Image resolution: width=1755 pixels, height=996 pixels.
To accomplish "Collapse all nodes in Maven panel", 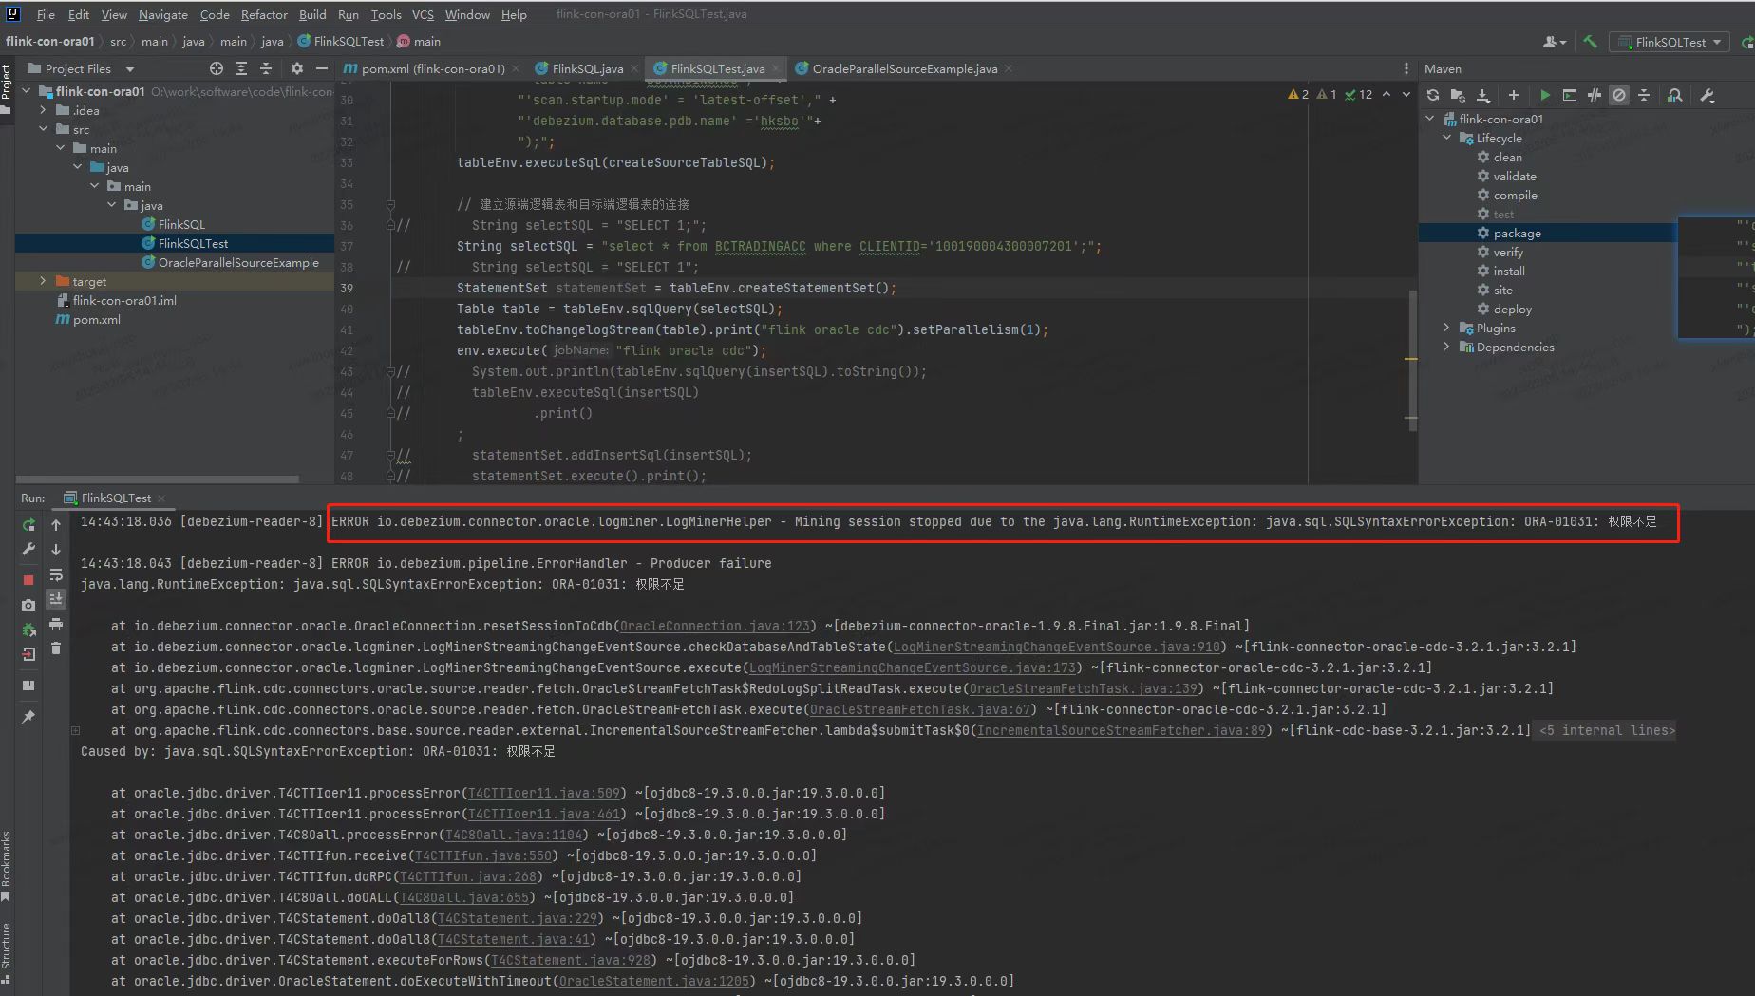I will pyautogui.click(x=1644, y=95).
